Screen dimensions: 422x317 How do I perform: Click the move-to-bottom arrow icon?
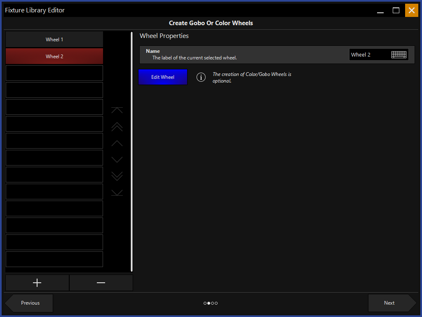[117, 193]
